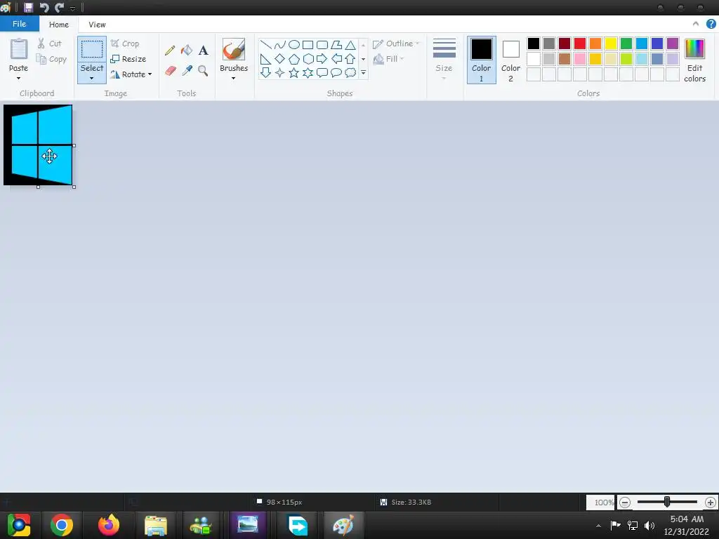719x539 pixels.
Task: Select the Pencil tool
Action: (x=170, y=50)
